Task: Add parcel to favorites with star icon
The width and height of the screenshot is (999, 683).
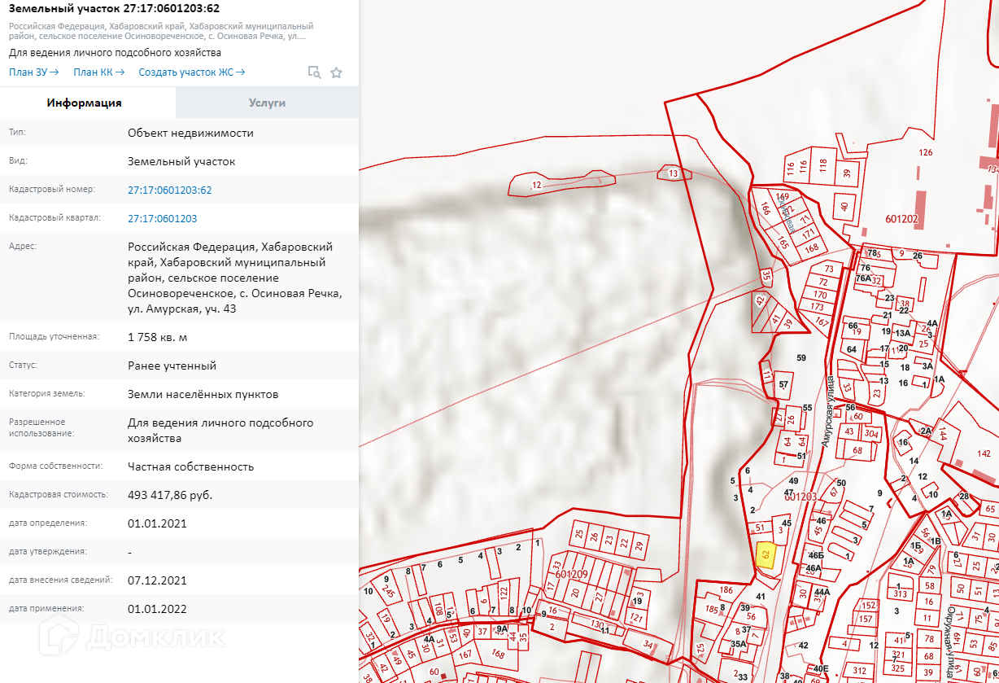Action: coord(336,72)
